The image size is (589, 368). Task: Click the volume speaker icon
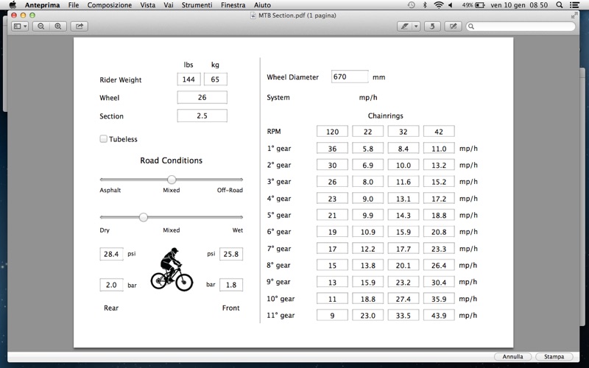click(x=451, y=5)
